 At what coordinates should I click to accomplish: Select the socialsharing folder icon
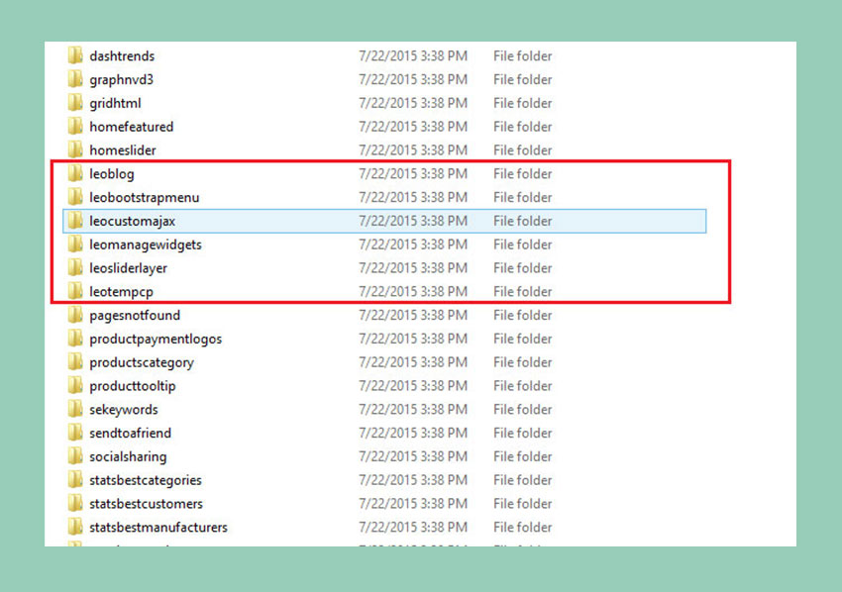(x=75, y=457)
